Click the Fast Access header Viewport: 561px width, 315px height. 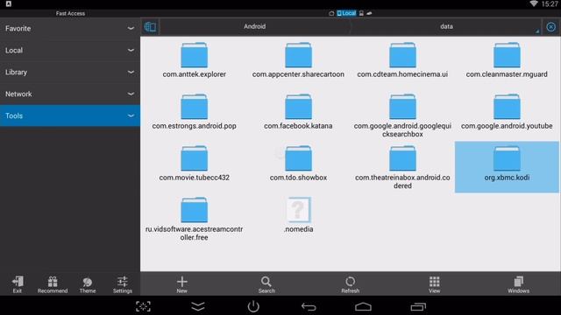[70, 13]
